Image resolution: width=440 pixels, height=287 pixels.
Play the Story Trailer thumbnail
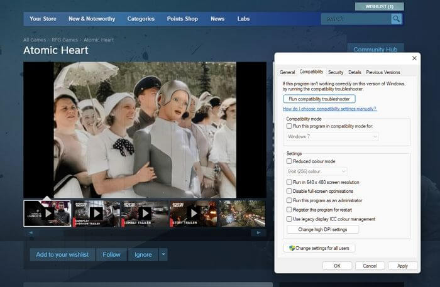pyautogui.click(x=194, y=214)
